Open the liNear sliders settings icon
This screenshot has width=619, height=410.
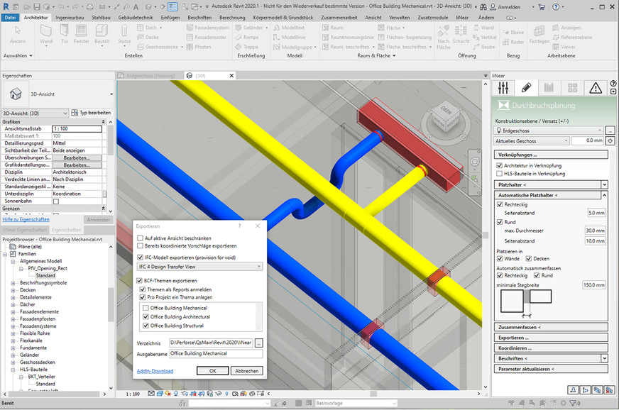[503, 87]
